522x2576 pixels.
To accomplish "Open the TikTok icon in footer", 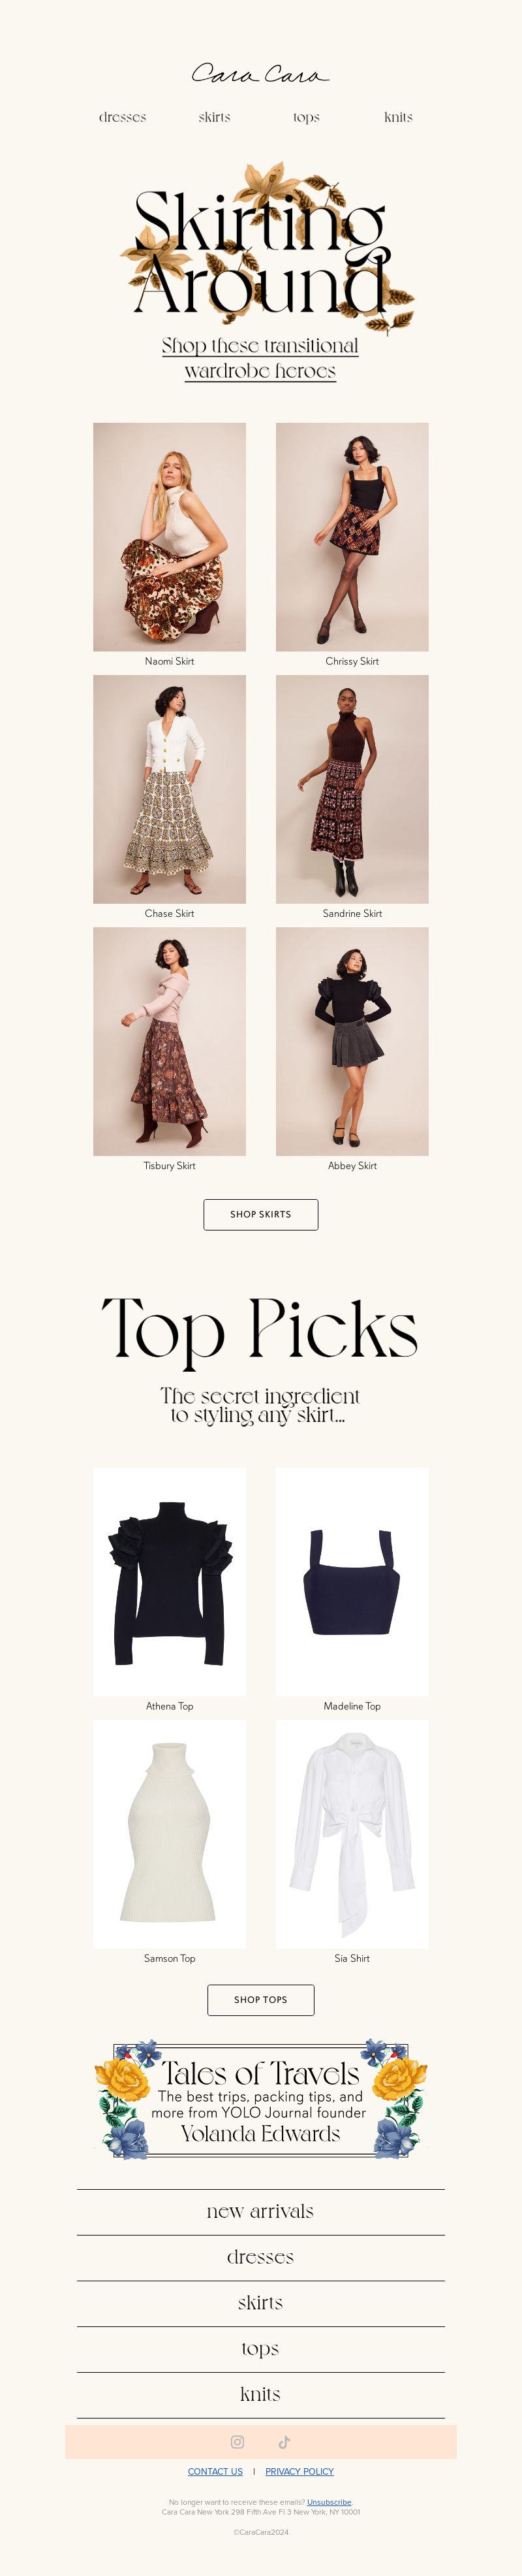I will pos(284,2441).
